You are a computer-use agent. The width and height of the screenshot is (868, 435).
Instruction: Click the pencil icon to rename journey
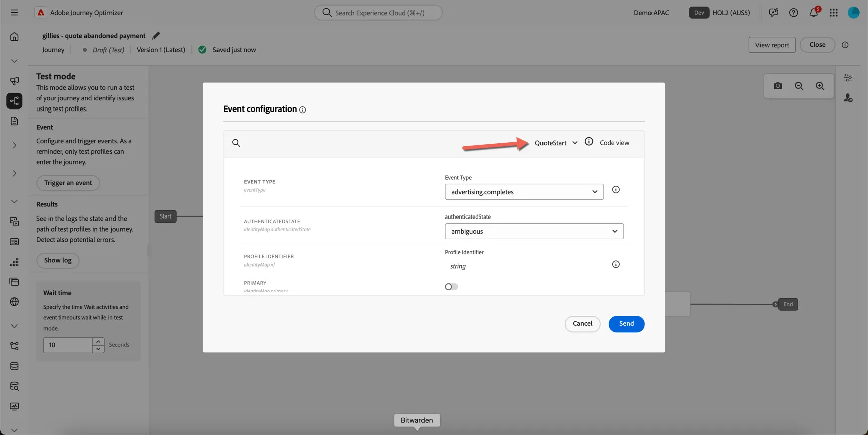coord(156,36)
